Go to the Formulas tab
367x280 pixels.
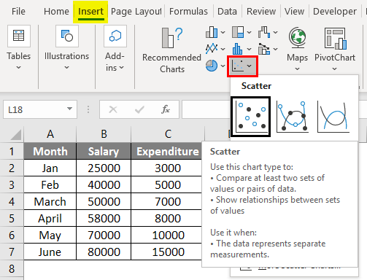pos(188,12)
